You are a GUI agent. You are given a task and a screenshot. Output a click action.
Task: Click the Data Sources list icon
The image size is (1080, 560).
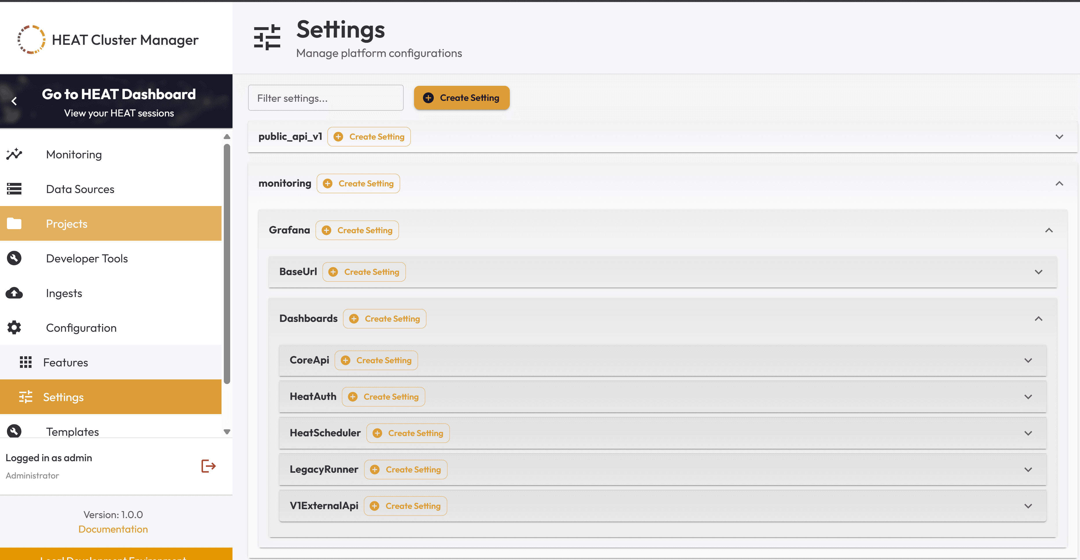click(14, 189)
